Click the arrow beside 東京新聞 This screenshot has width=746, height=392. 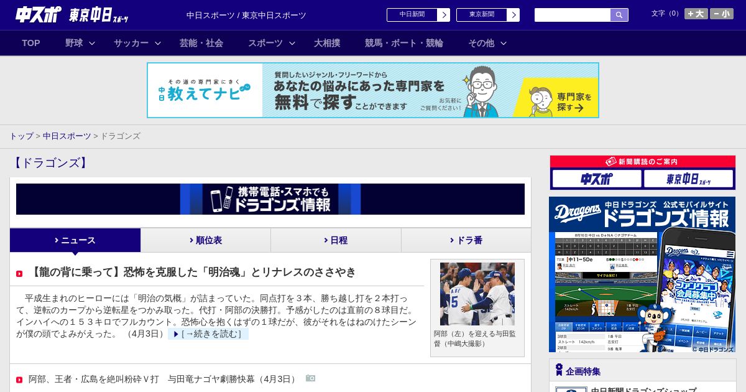coord(513,15)
